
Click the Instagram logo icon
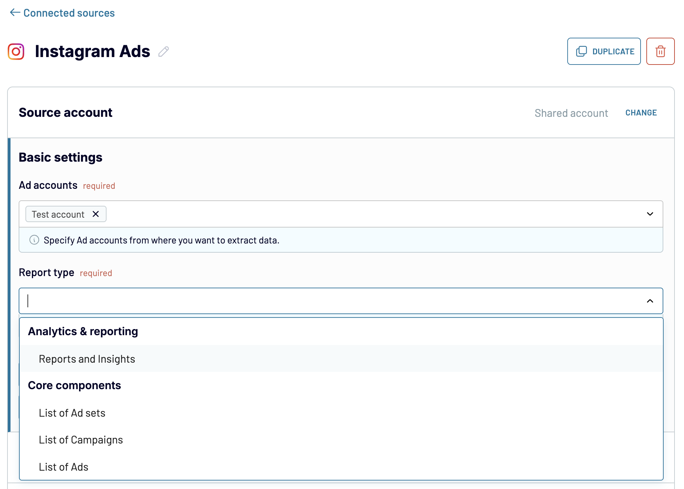click(x=16, y=52)
